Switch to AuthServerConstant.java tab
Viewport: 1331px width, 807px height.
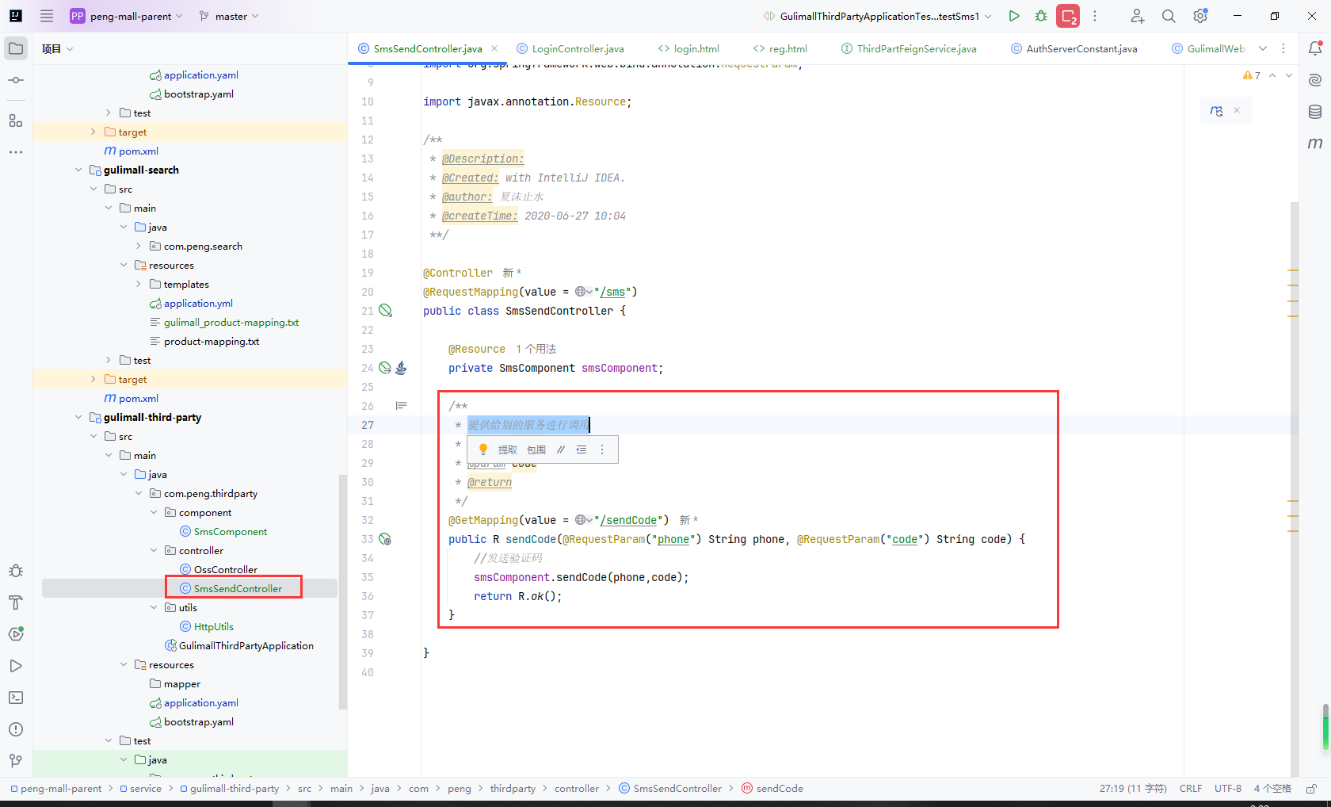[x=1074, y=48]
